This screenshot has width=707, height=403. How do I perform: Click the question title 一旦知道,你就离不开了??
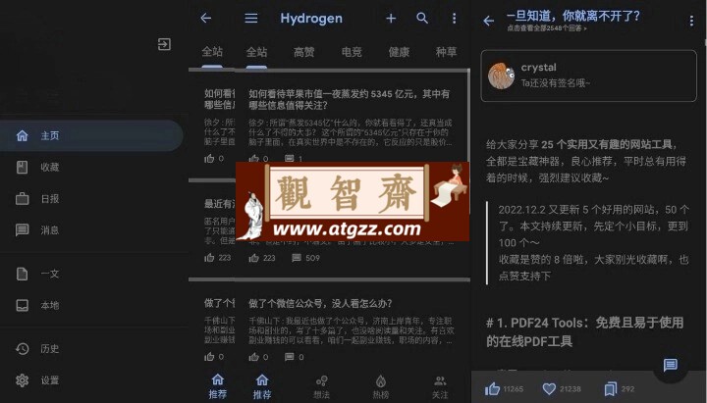coord(572,16)
